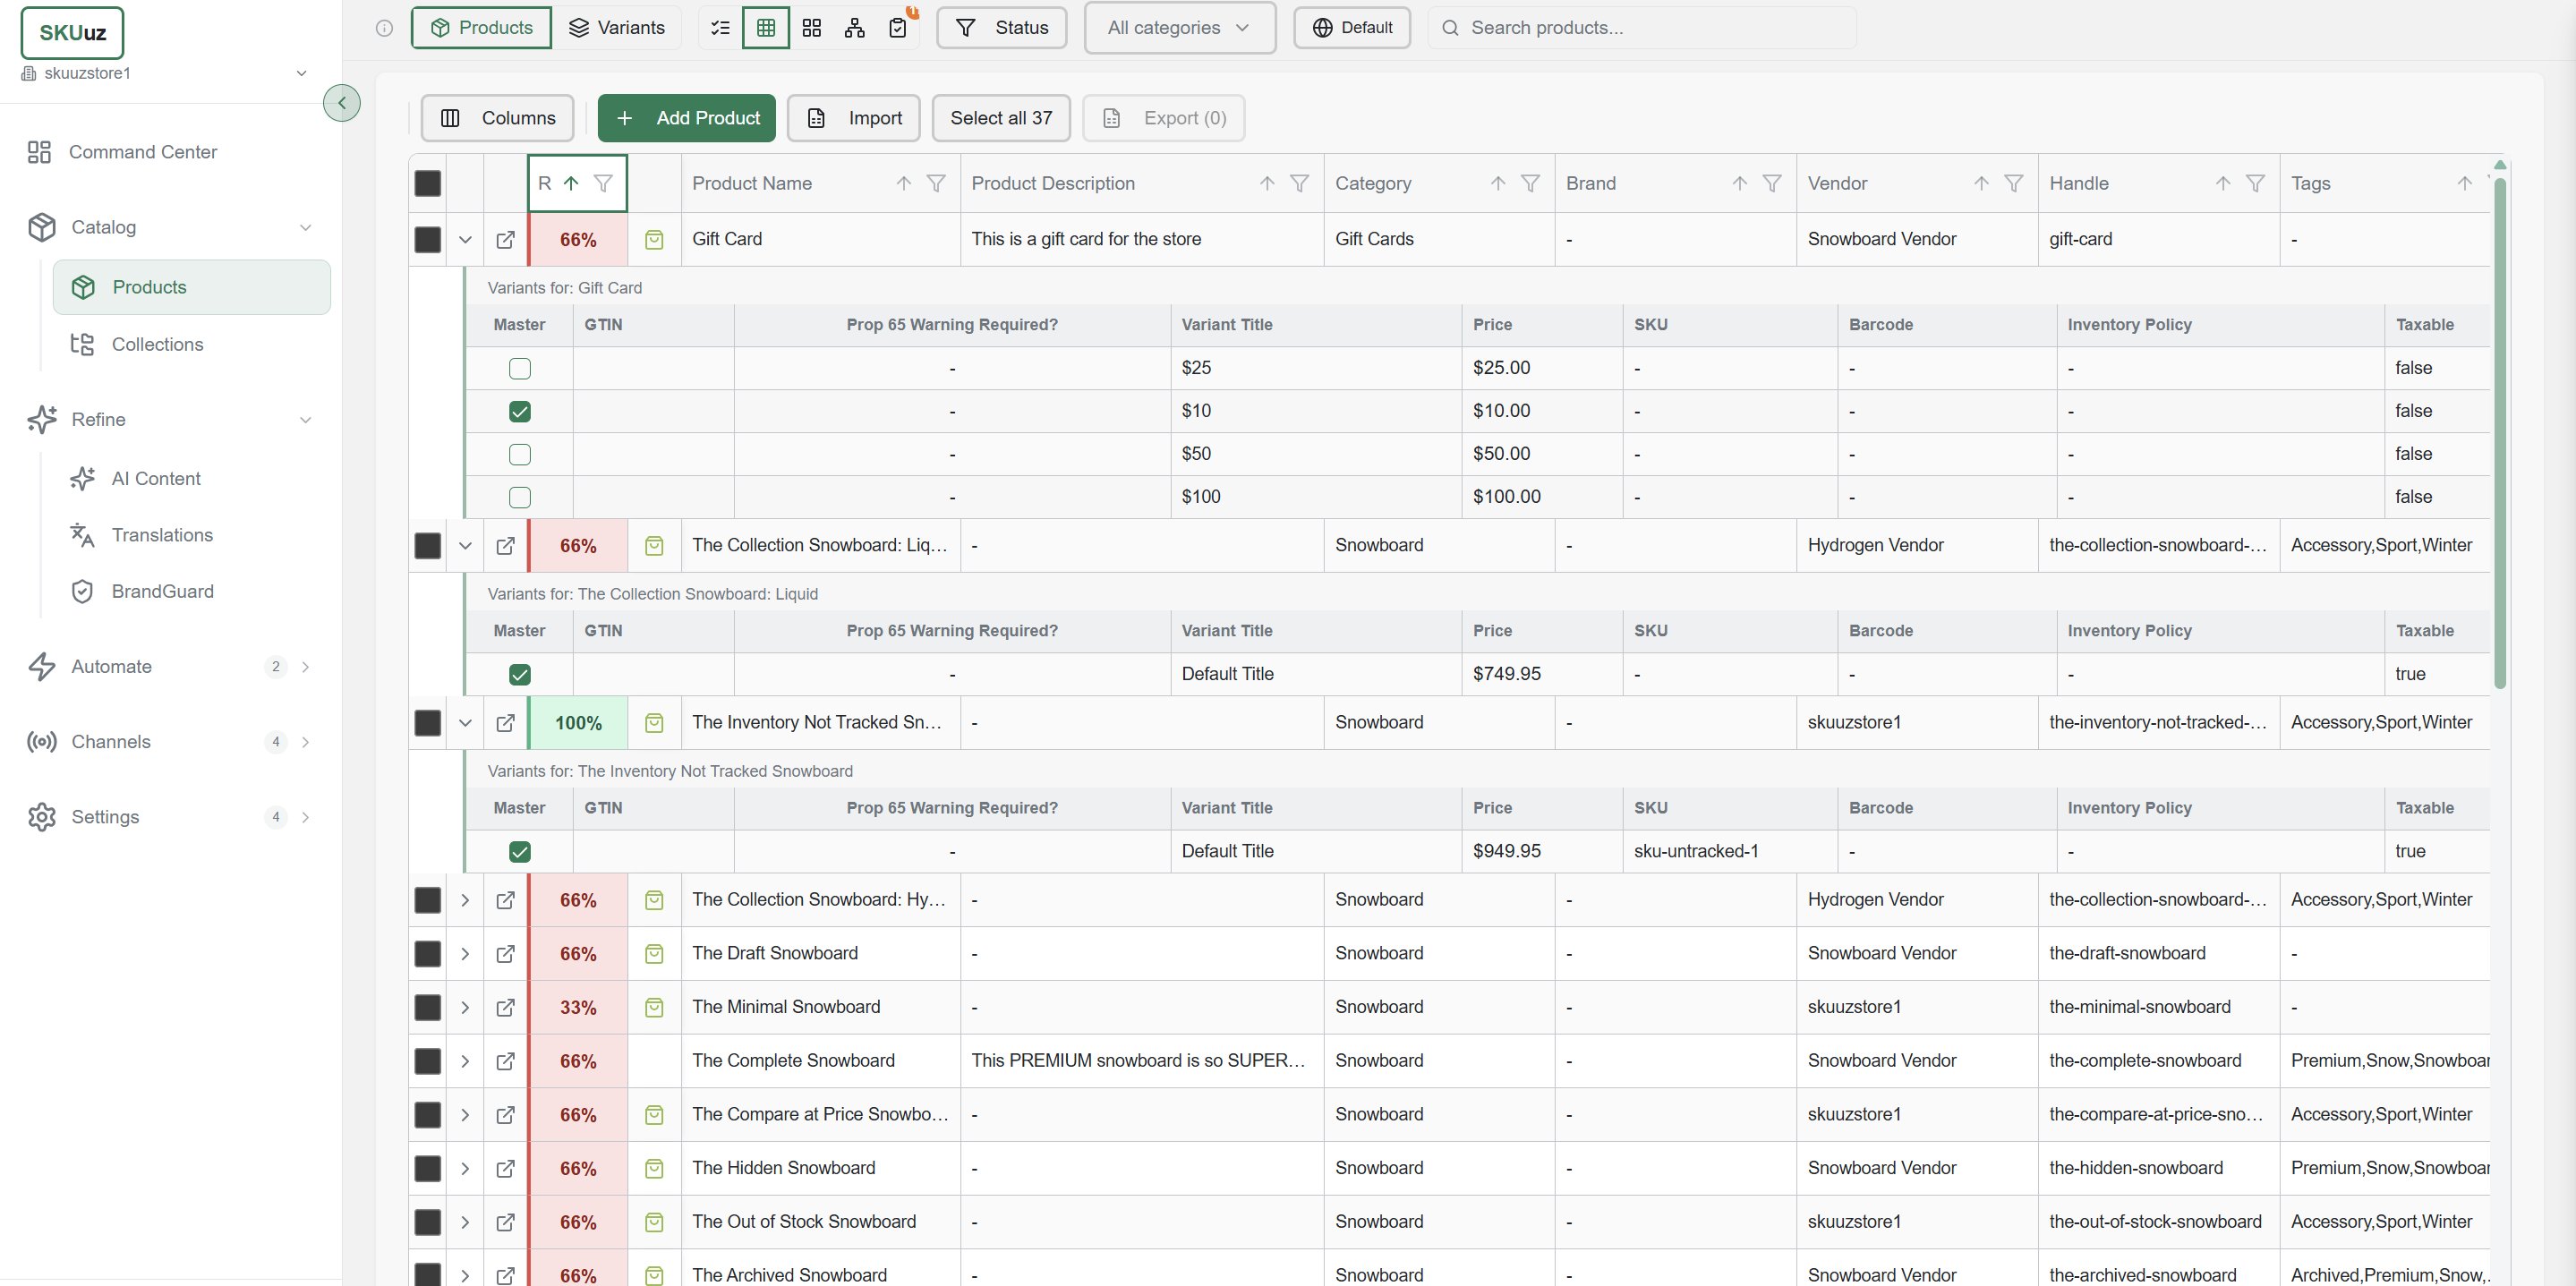This screenshot has height=1286, width=2576.
Task: Expand The Minimal Snowboard row
Action: tap(465, 1008)
